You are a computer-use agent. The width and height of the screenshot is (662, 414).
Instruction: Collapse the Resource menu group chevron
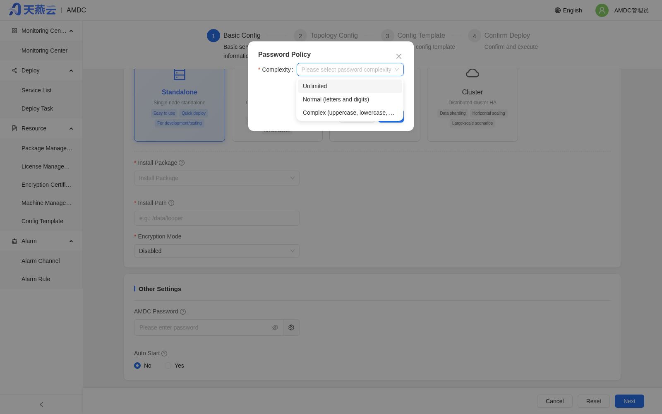click(71, 128)
